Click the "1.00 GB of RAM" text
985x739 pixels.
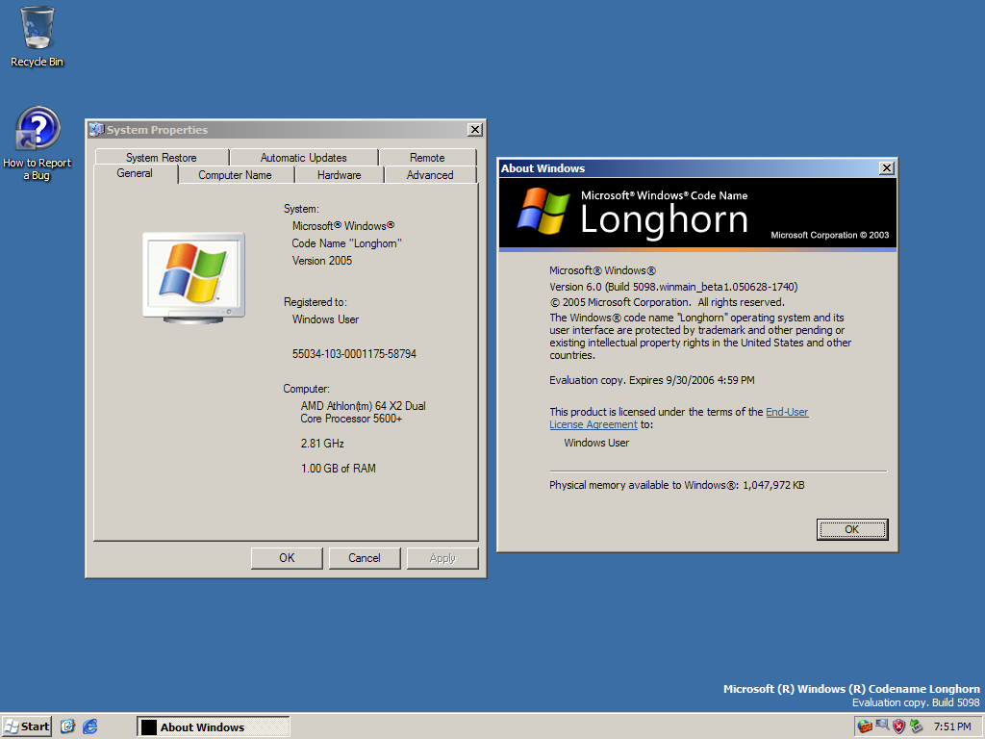pos(338,469)
